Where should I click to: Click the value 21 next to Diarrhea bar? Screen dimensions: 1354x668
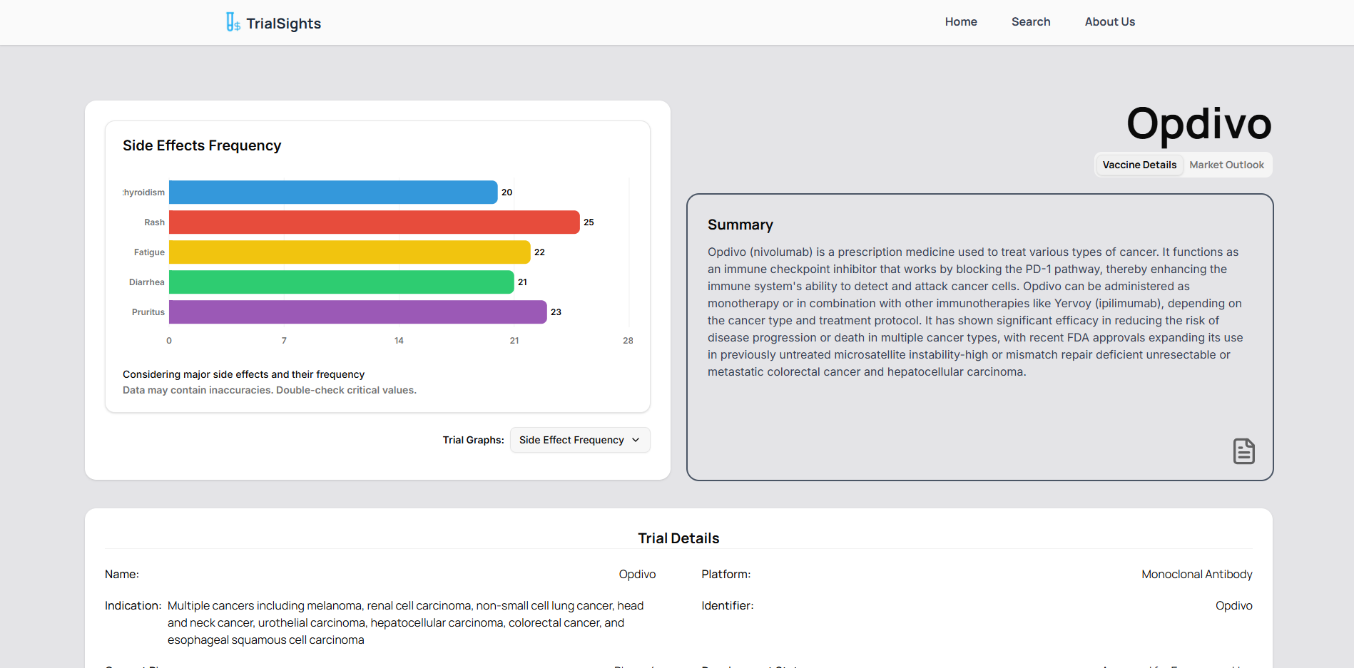pyautogui.click(x=522, y=282)
